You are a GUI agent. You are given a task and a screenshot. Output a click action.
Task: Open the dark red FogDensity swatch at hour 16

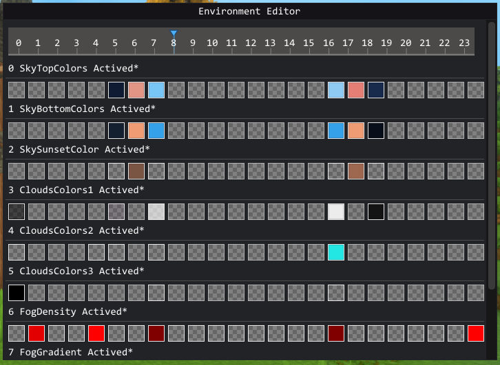[x=336, y=333]
